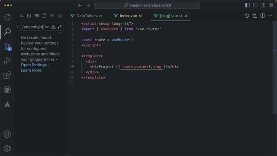The width and height of the screenshot is (277, 156).
Task: Follow the Learn More link
Action: pos(31,70)
